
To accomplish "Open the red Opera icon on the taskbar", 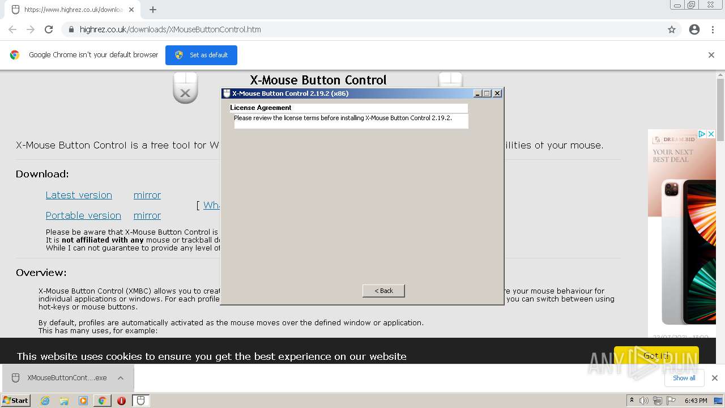I will 121,401.
